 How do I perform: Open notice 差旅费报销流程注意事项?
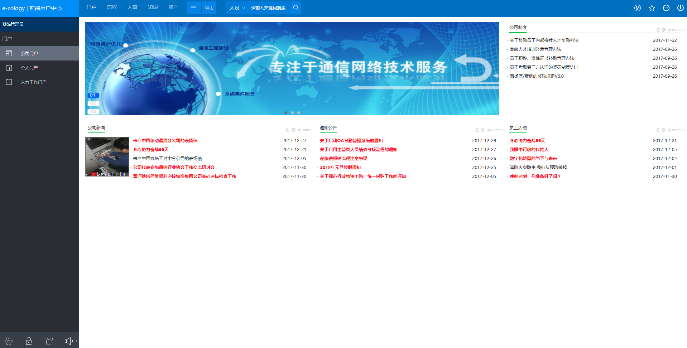pyautogui.click(x=343, y=159)
